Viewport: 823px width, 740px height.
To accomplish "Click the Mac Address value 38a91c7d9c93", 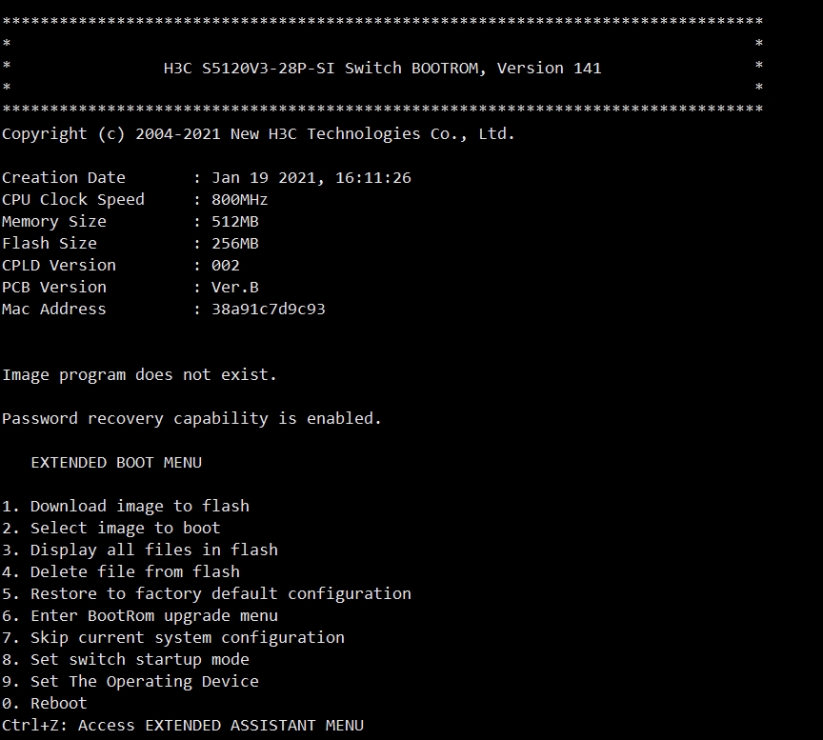I will (x=269, y=309).
